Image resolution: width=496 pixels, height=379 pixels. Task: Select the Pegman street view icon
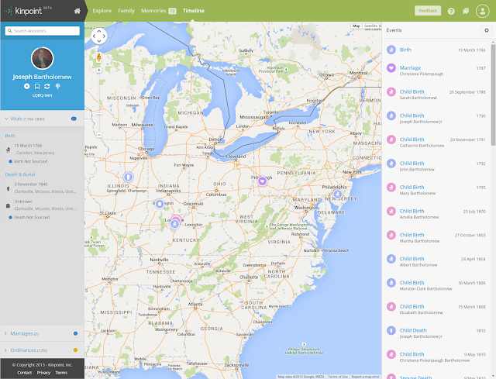click(x=98, y=57)
